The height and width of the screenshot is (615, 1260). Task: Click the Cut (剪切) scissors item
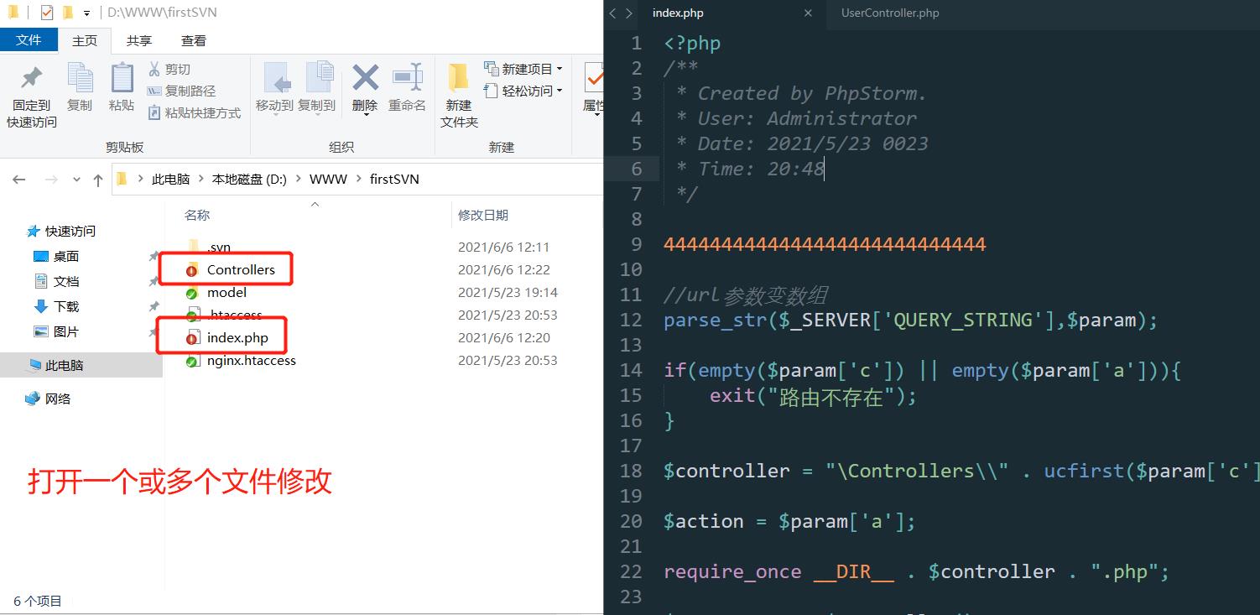click(x=169, y=69)
